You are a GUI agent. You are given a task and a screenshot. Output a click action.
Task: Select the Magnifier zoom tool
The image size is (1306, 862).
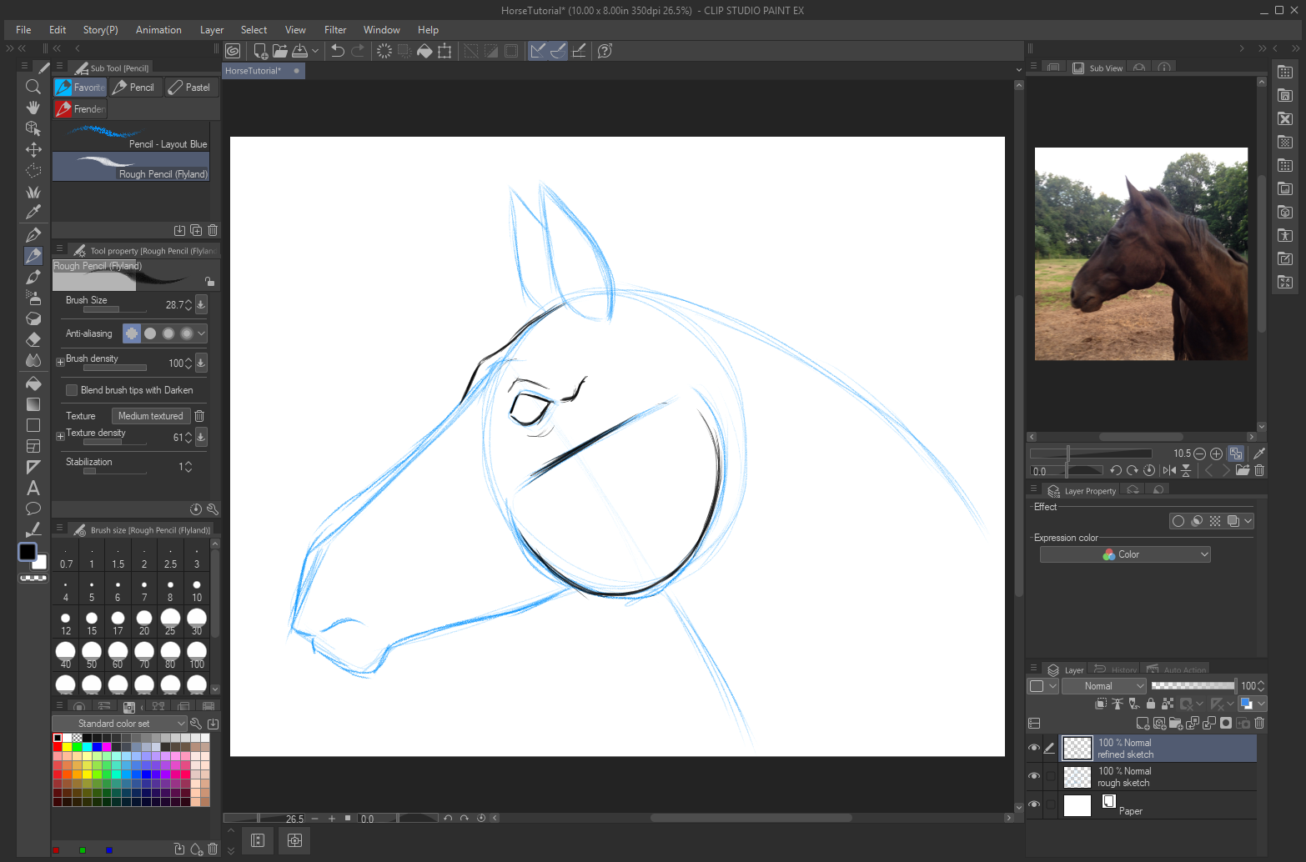coord(33,87)
